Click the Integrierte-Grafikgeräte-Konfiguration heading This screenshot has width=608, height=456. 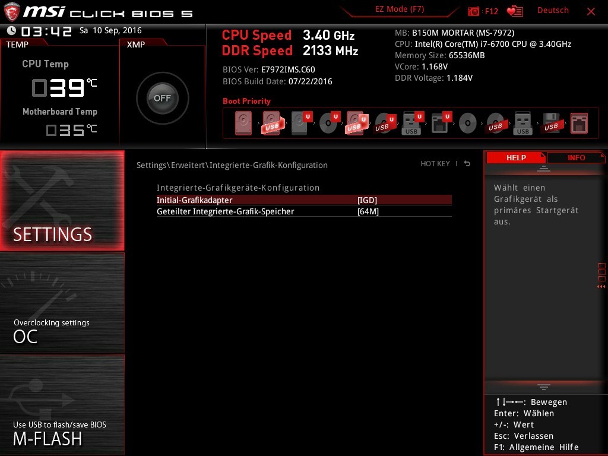(238, 188)
